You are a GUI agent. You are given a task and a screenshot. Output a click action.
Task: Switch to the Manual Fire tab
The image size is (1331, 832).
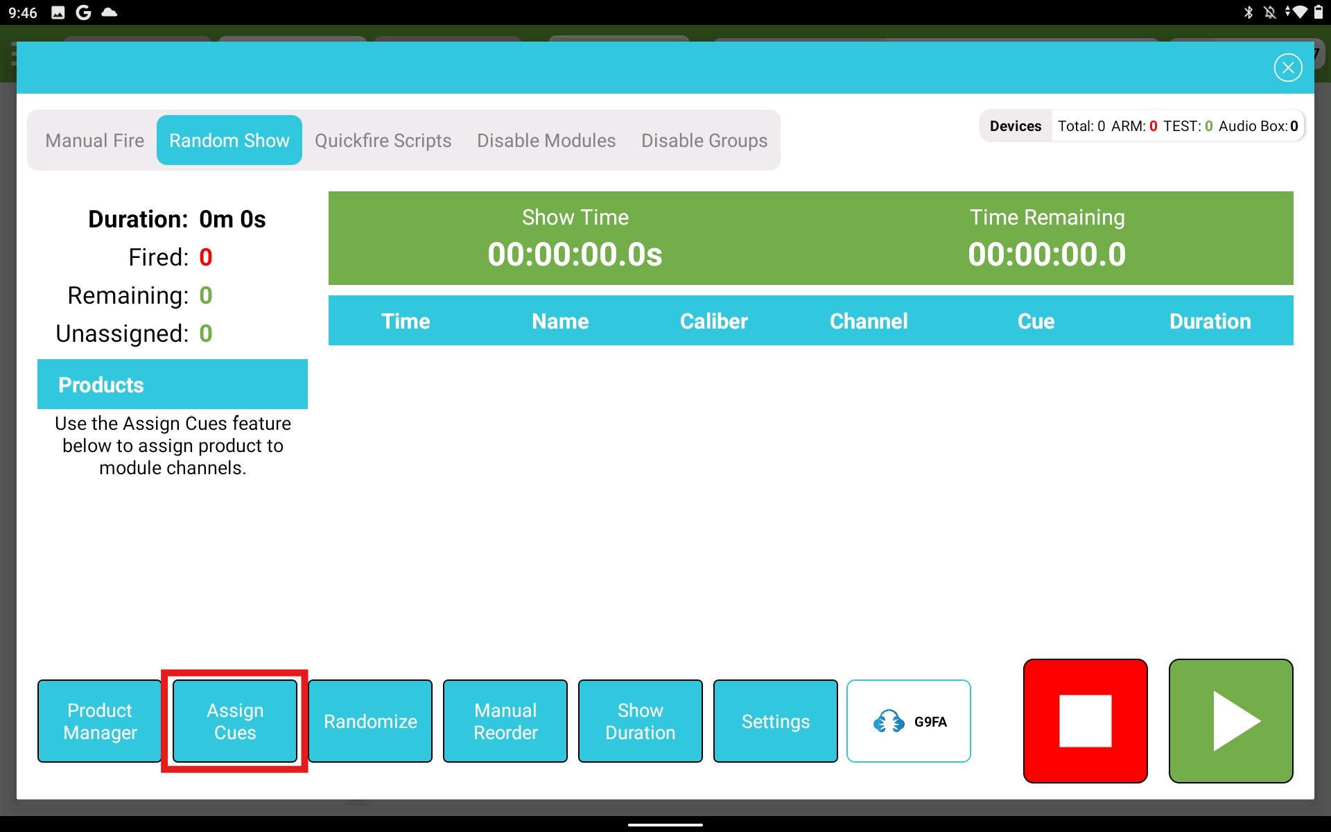(x=94, y=140)
